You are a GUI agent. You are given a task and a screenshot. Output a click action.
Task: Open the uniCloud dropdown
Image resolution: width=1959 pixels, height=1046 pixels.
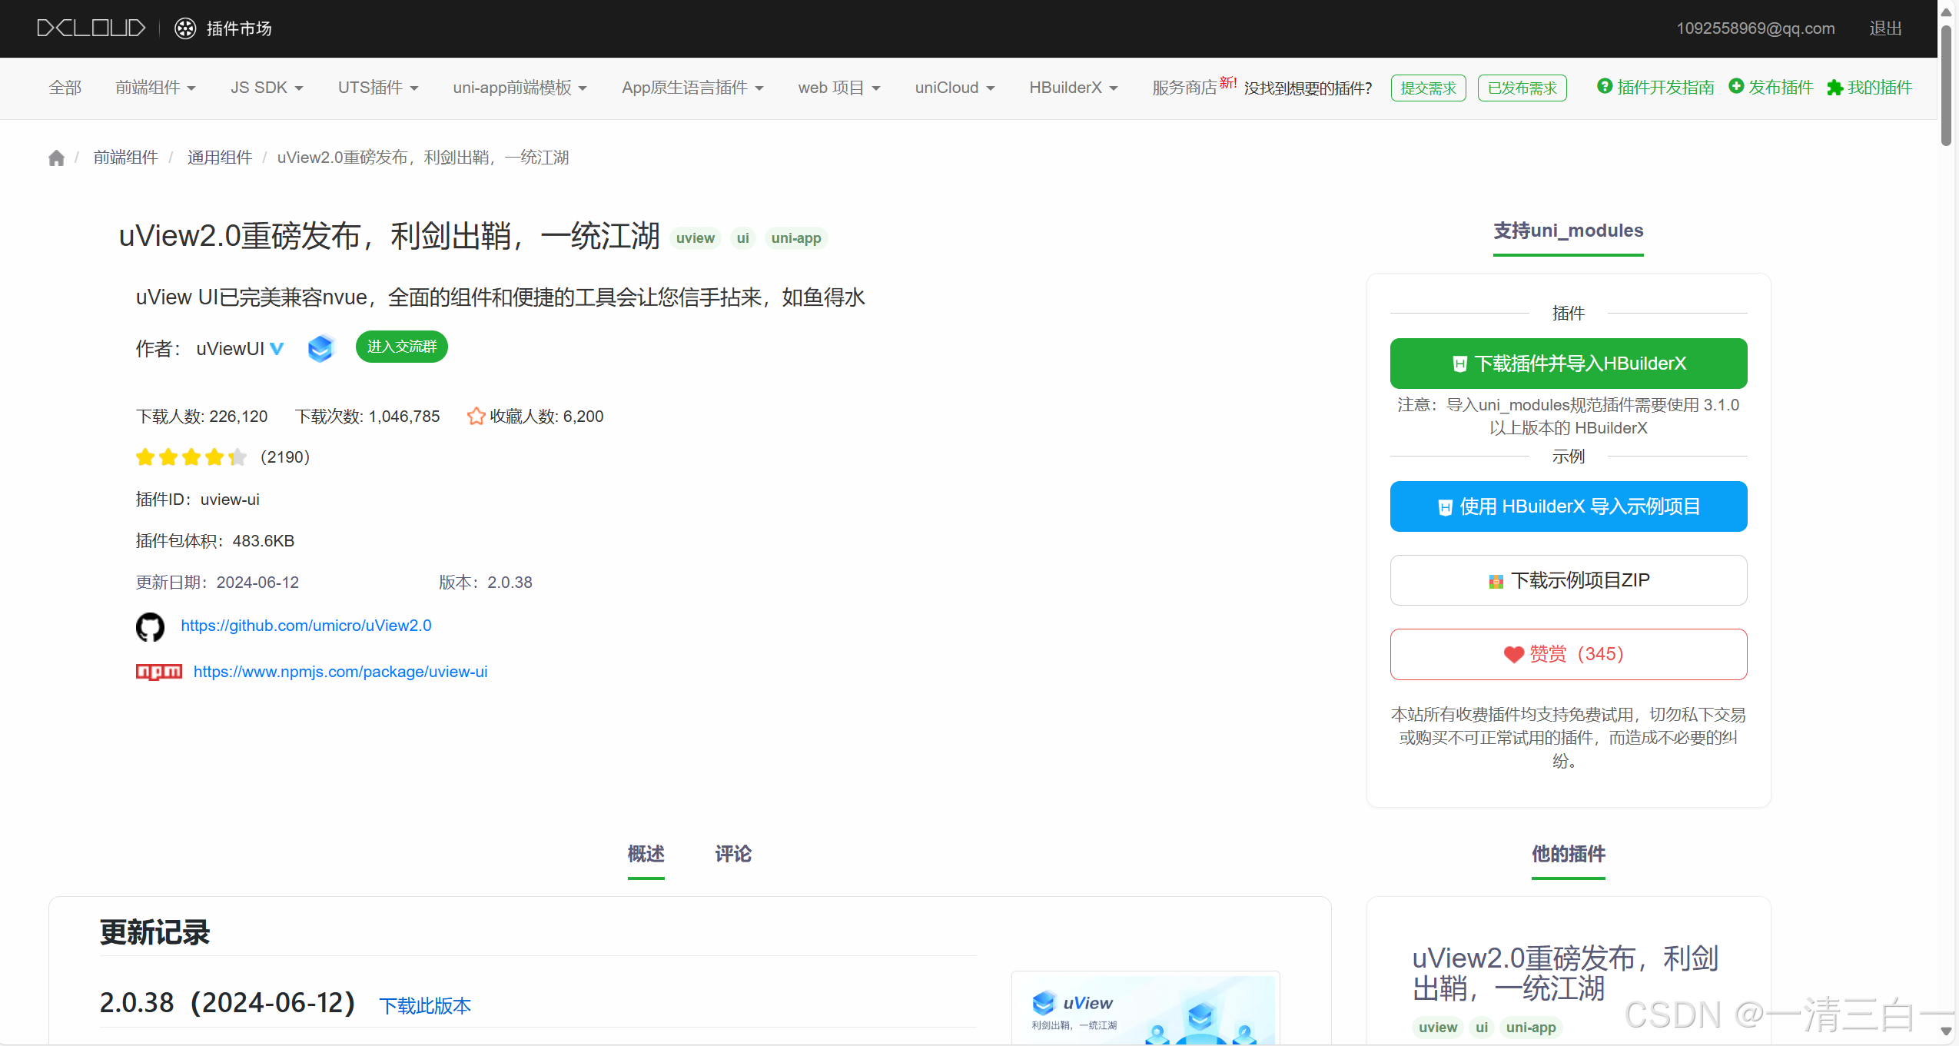tap(955, 88)
